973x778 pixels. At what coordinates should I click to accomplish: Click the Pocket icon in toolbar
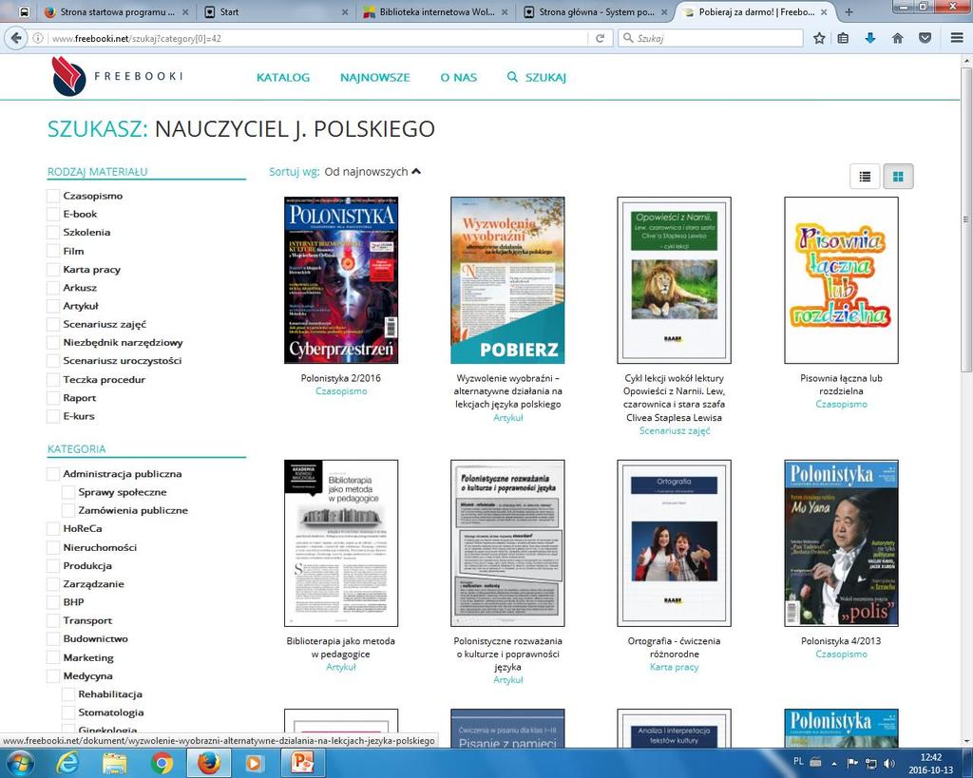point(925,38)
